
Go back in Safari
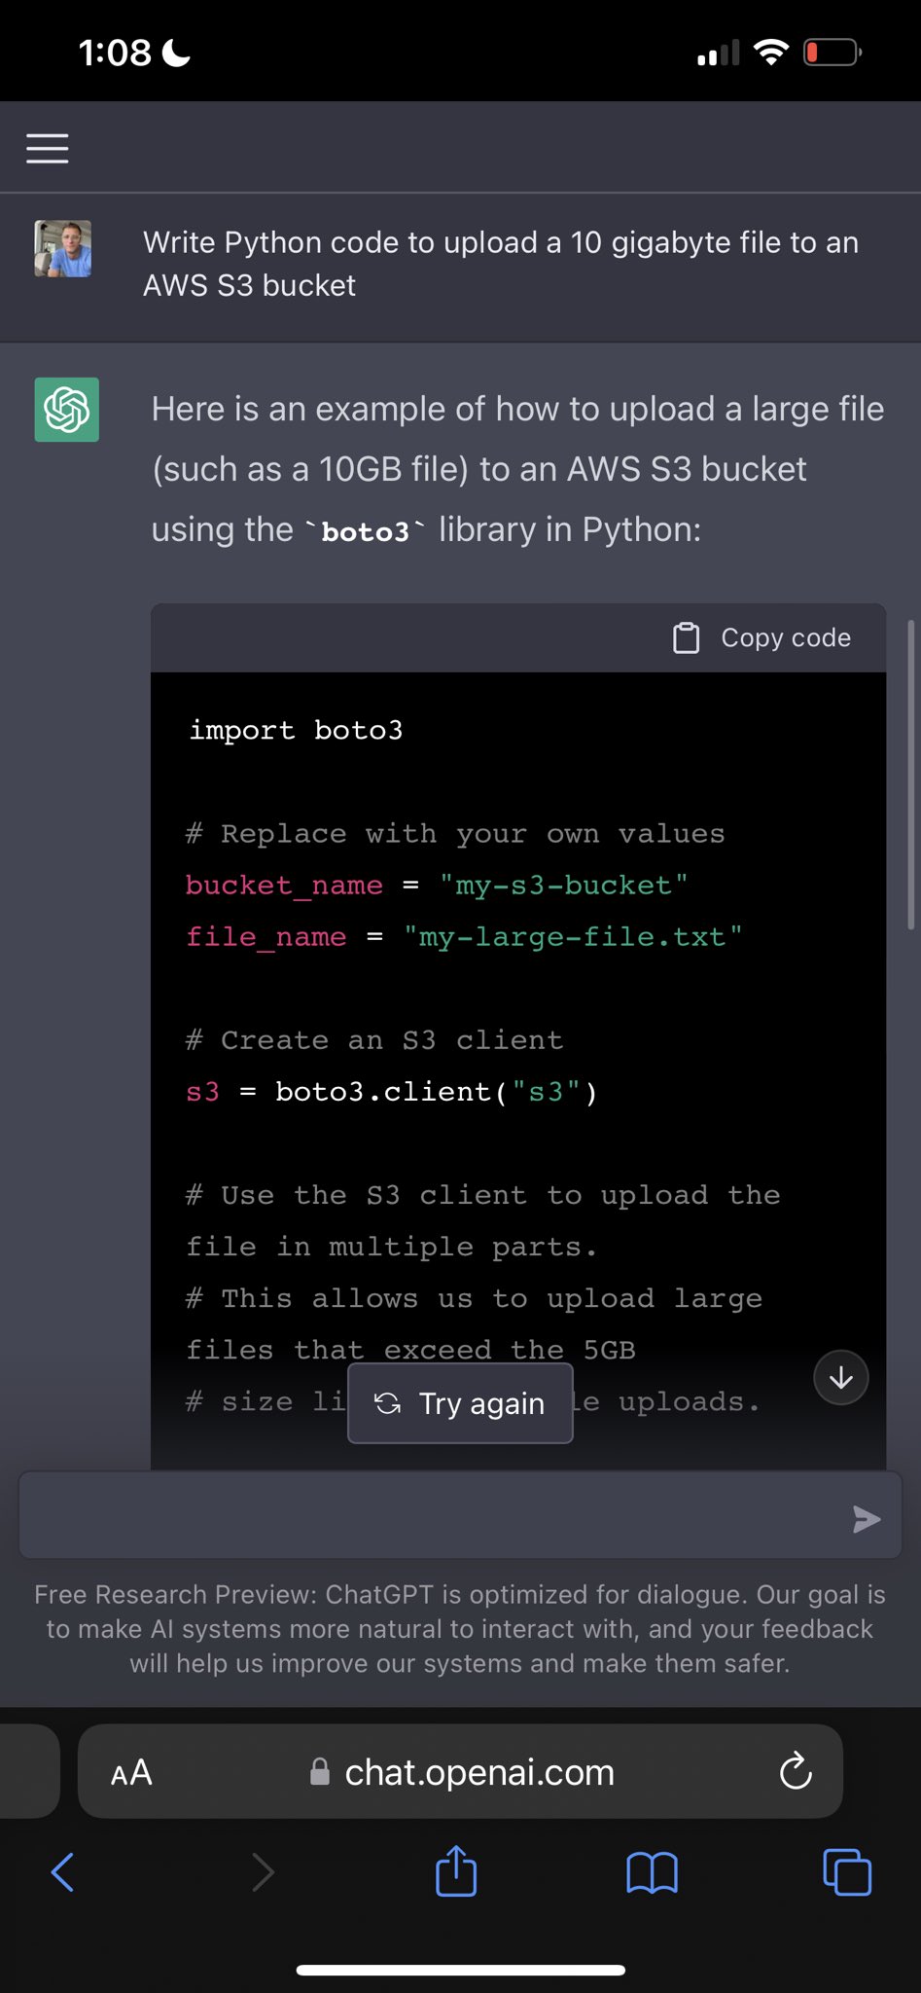pos(62,1871)
